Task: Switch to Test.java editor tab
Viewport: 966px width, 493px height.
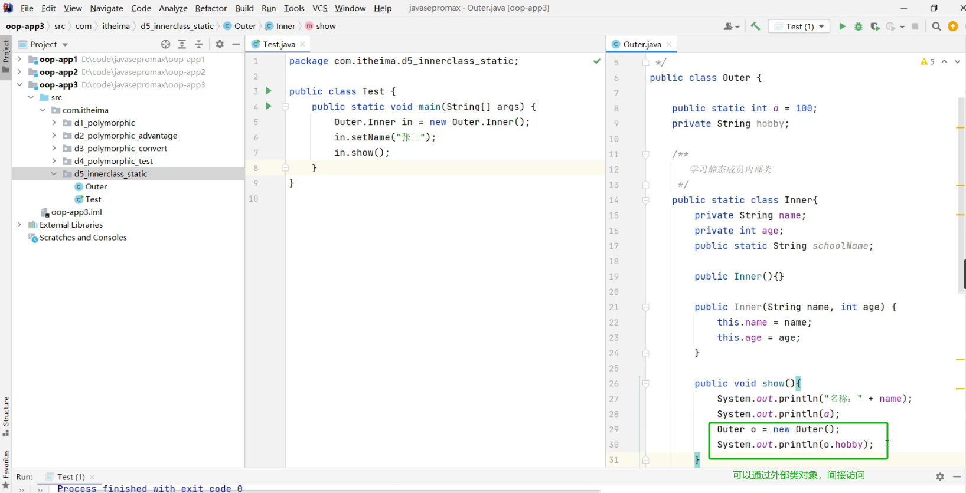Action: pyautogui.click(x=278, y=44)
